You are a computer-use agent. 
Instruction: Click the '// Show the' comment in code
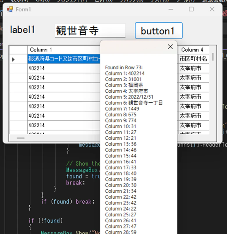pos(83,163)
